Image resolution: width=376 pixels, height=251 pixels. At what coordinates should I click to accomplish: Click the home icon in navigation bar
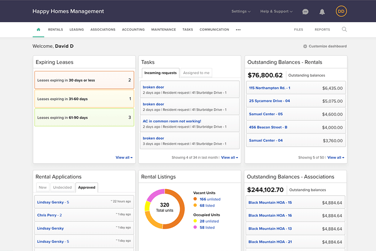[x=38, y=29]
